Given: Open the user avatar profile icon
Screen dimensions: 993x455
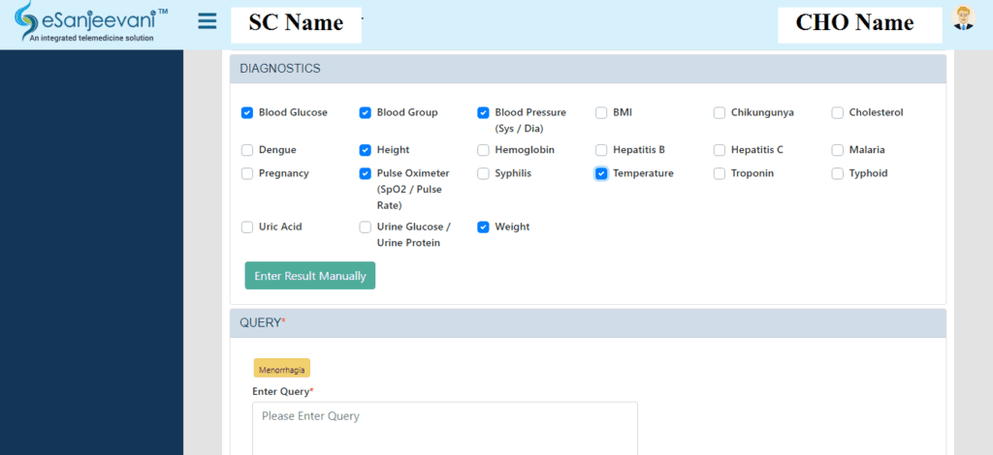Looking at the screenshot, I should [x=963, y=18].
